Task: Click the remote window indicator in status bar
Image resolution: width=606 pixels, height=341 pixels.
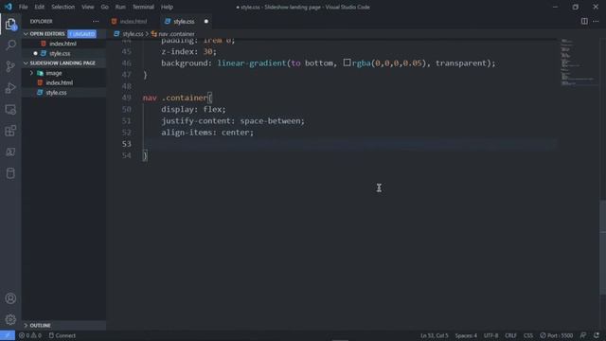Action: pos(8,335)
